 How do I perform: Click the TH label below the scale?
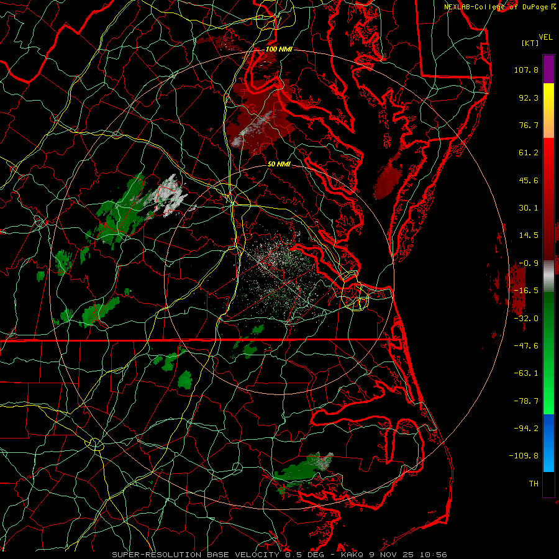pyautogui.click(x=534, y=484)
